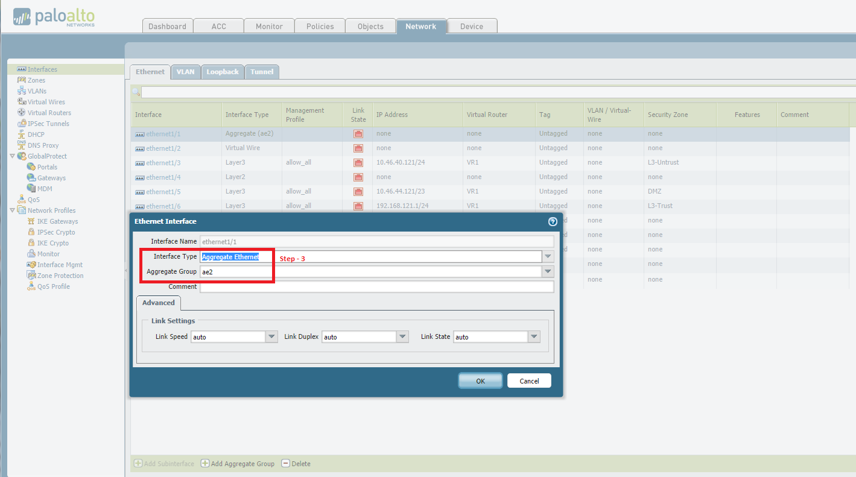Open Virtual Routers from sidebar icon
Image resolution: width=856 pixels, height=477 pixels.
coord(22,113)
